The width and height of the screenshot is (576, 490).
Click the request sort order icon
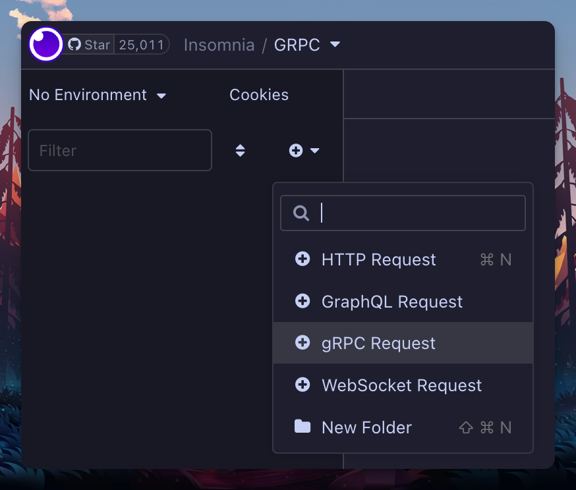(x=240, y=150)
